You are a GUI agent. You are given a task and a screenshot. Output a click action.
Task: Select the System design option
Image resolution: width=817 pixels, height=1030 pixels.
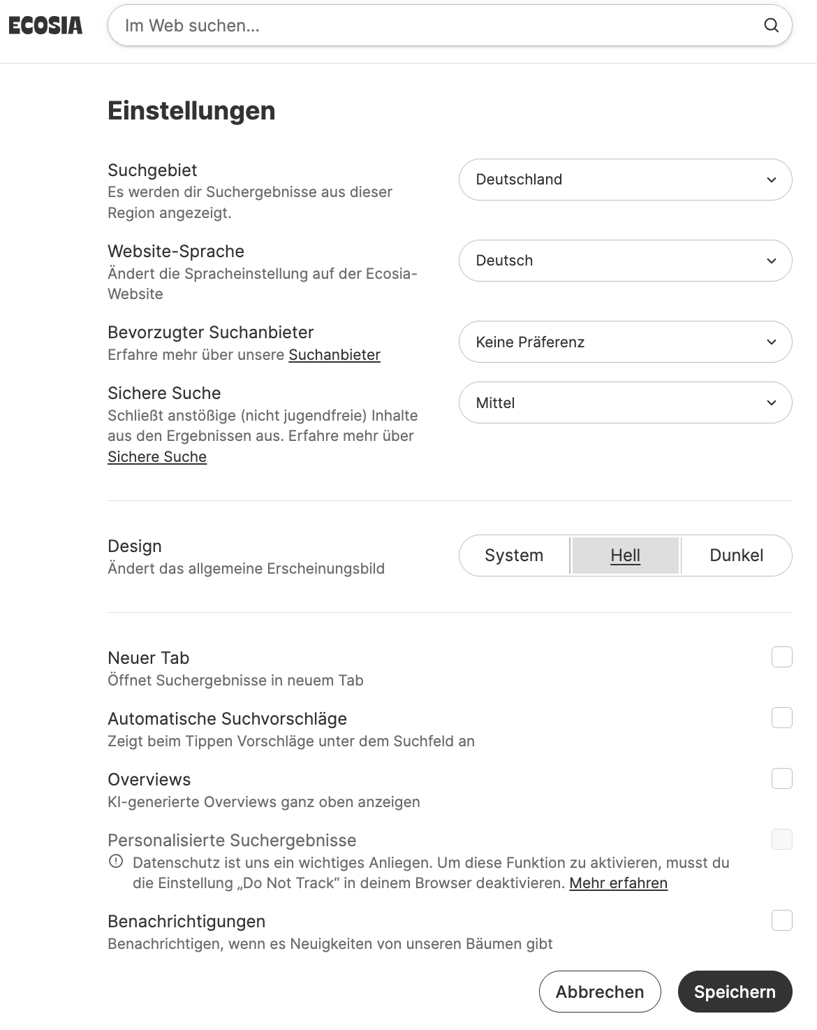pyautogui.click(x=514, y=556)
